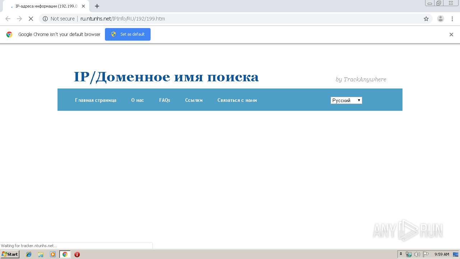
Task: Bookmark this page with star icon
Action: pyautogui.click(x=426, y=19)
